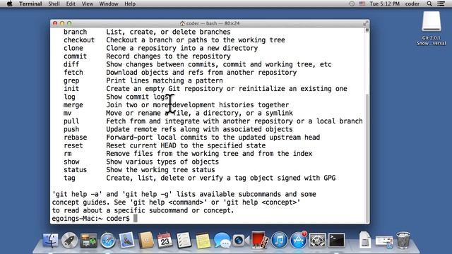Click the 'clone' command text
The width and height of the screenshot is (452, 254).
point(73,48)
